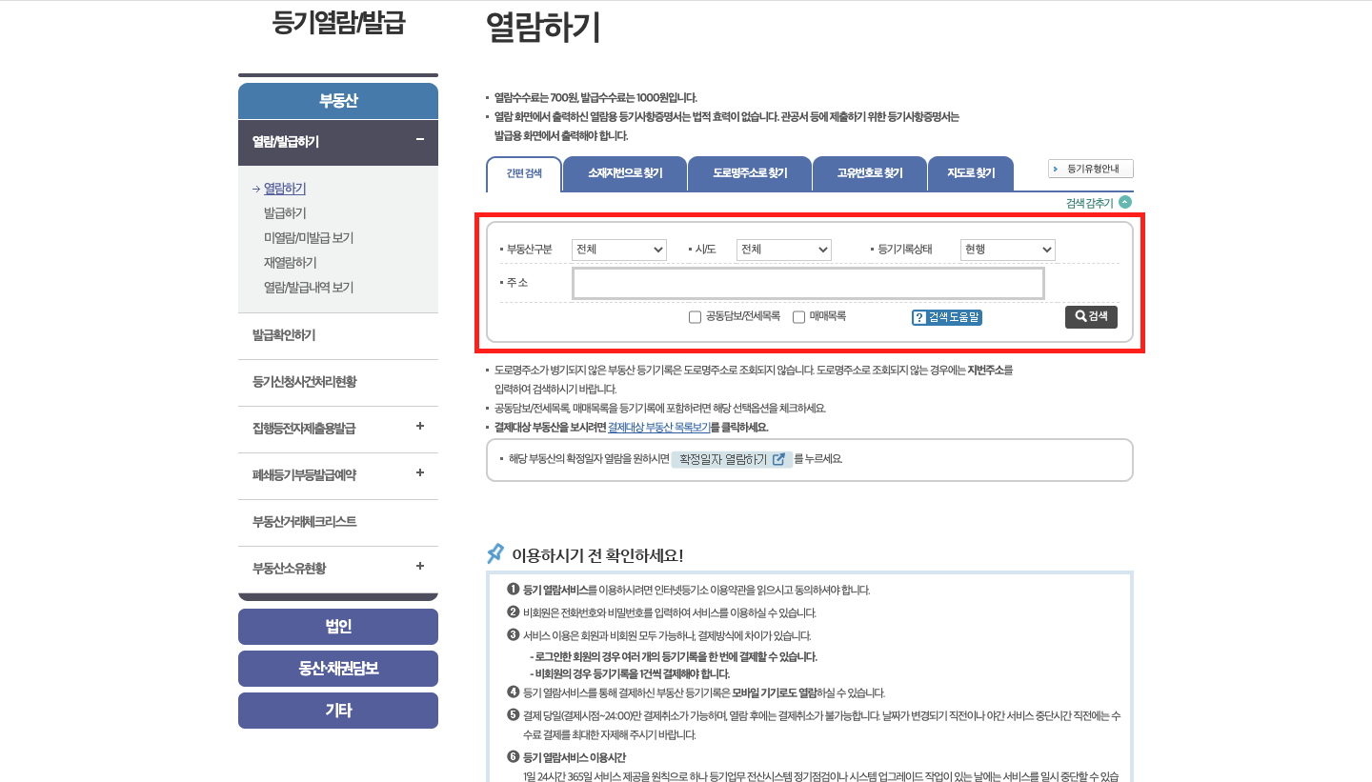Expand the 집행등전자제출용발급 menu
The image size is (1372, 782).
[419, 429]
